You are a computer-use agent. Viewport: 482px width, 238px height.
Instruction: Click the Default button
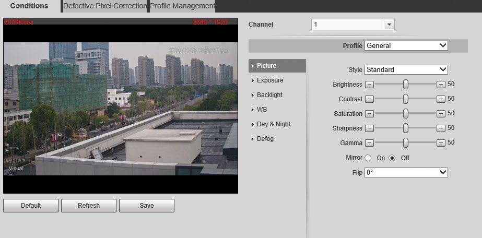point(31,206)
